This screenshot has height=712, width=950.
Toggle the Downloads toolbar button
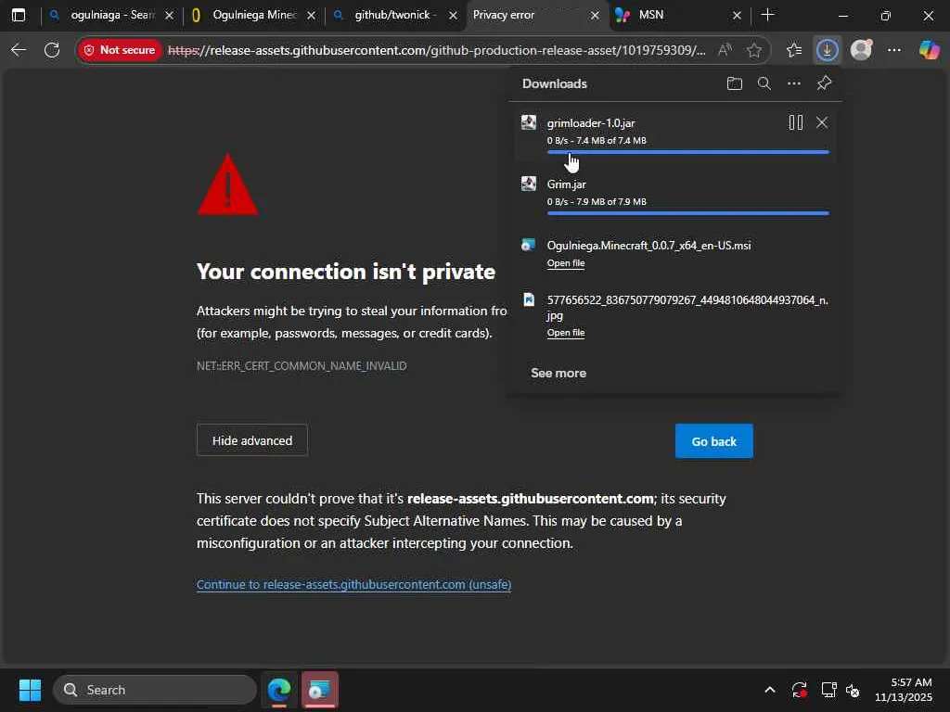827,50
